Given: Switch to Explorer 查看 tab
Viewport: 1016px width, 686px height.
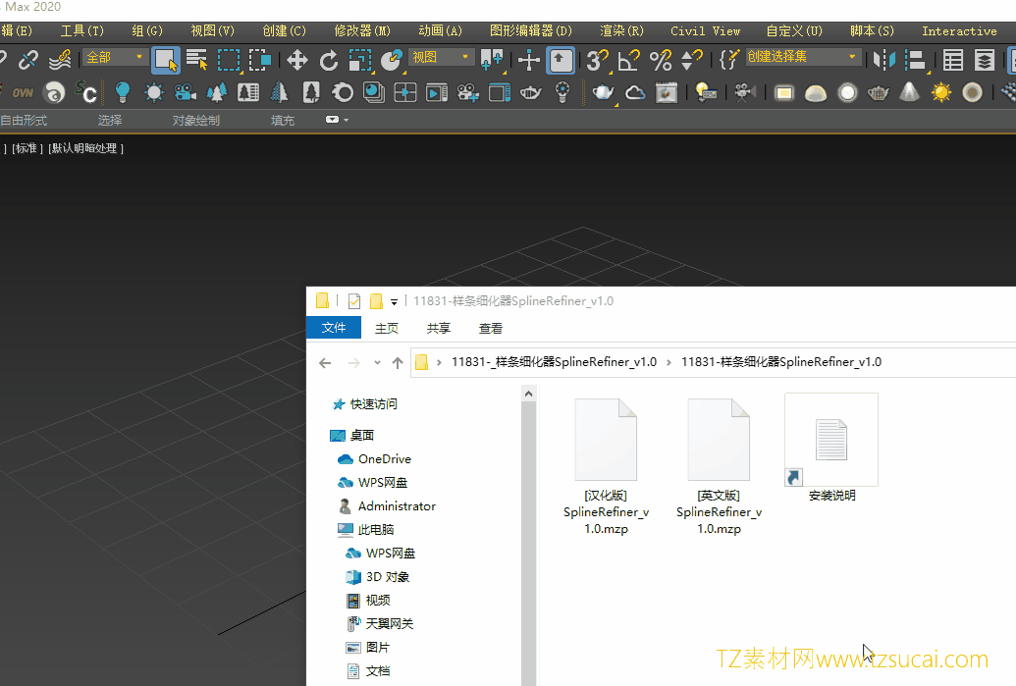Looking at the screenshot, I should pyautogui.click(x=491, y=329).
